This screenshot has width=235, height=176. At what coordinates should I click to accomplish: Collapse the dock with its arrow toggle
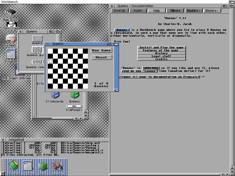pyautogui.click(x=3, y=174)
